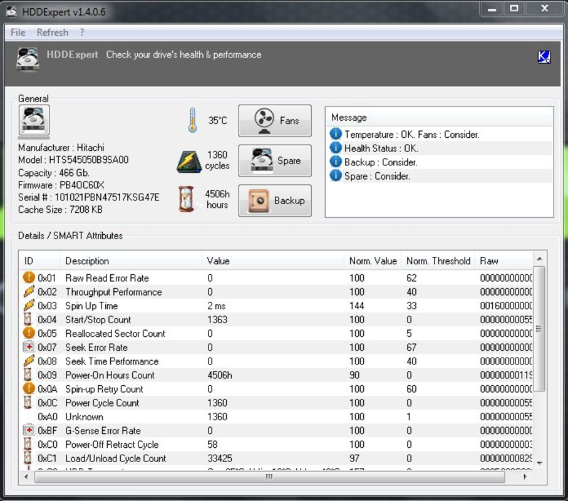Screen dimensions: 568x501
Task: Click warning icon of Reallocated Sector Count
Action: pyautogui.click(x=29, y=333)
